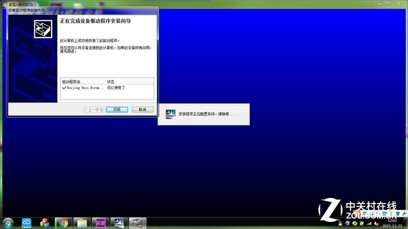Click the orange figure tray icon
Image resolution: width=408 pixels, height=229 pixels.
click(x=340, y=223)
